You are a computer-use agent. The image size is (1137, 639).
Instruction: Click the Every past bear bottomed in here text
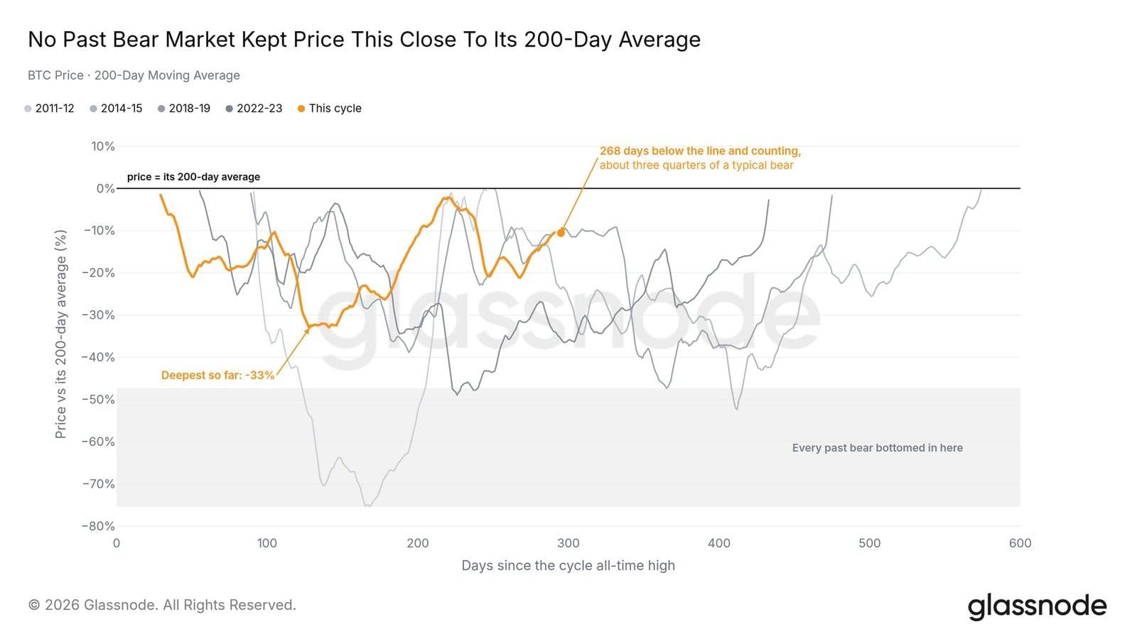click(x=878, y=448)
